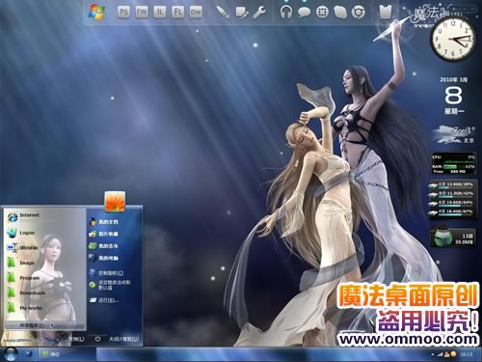Click the headphones music icon in dock

pos(285,13)
